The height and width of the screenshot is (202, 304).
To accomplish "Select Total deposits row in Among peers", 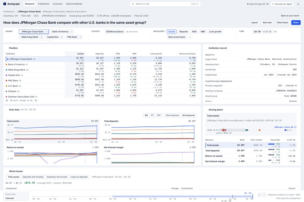I will pyautogui.click(x=251, y=150).
